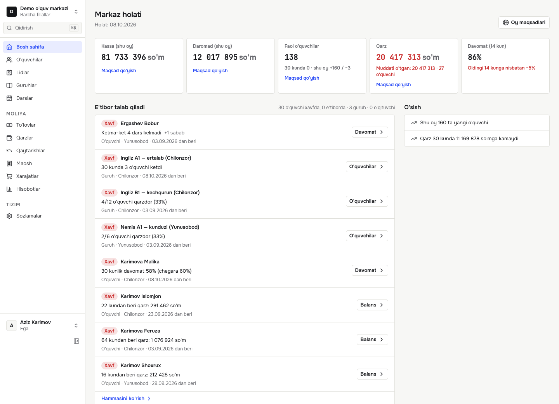
Task: Open the Demo o'quv markazi branch switcher
Action: [x=43, y=11]
